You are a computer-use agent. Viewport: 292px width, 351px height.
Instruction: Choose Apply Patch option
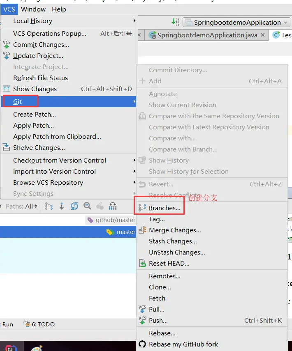click(x=69, y=125)
